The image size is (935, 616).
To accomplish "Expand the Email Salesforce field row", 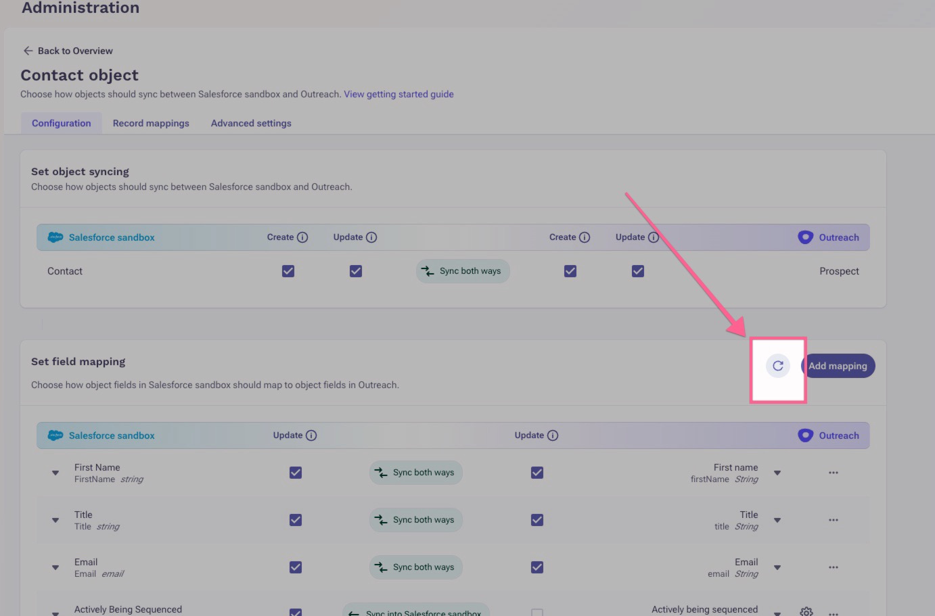I will point(55,568).
